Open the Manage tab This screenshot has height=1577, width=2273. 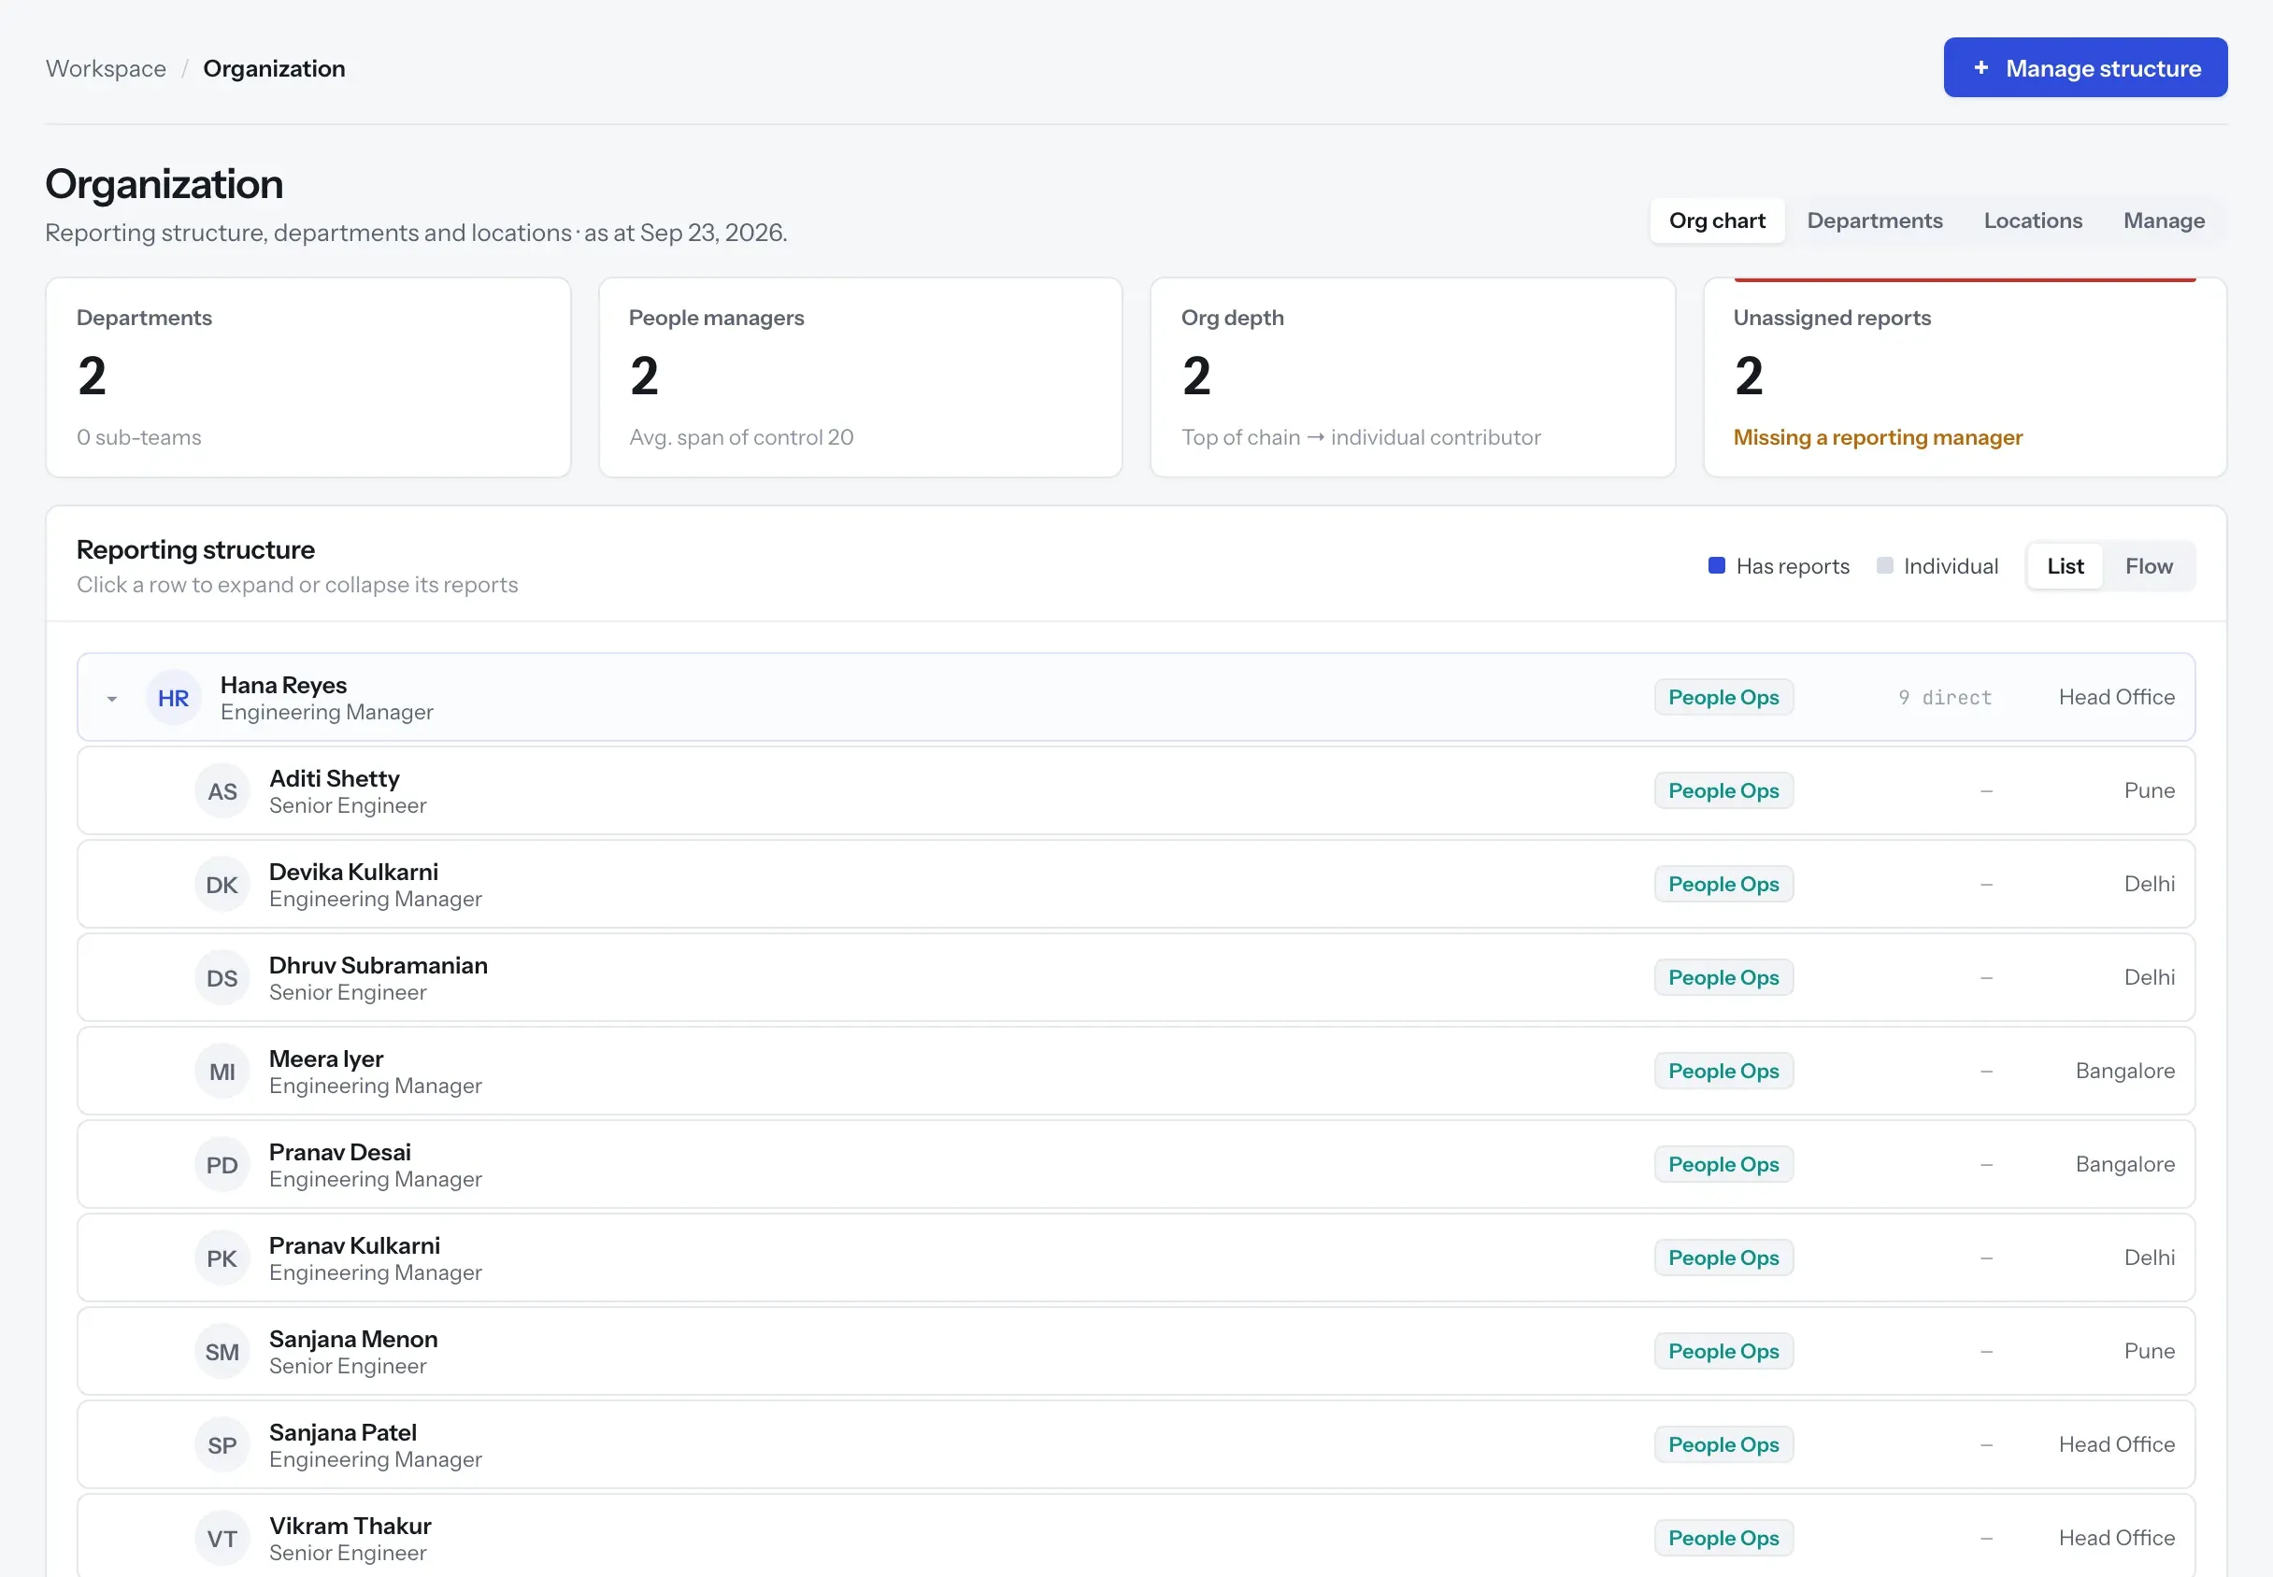pos(2164,220)
